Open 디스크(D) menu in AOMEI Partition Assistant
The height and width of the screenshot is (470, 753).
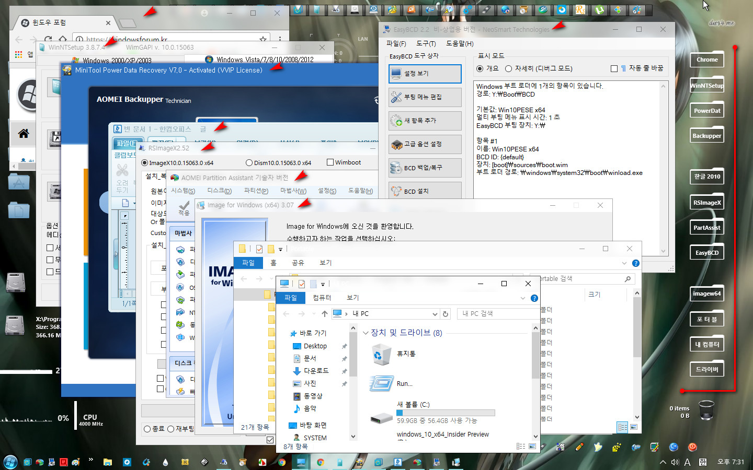click(x=219, y=191)
